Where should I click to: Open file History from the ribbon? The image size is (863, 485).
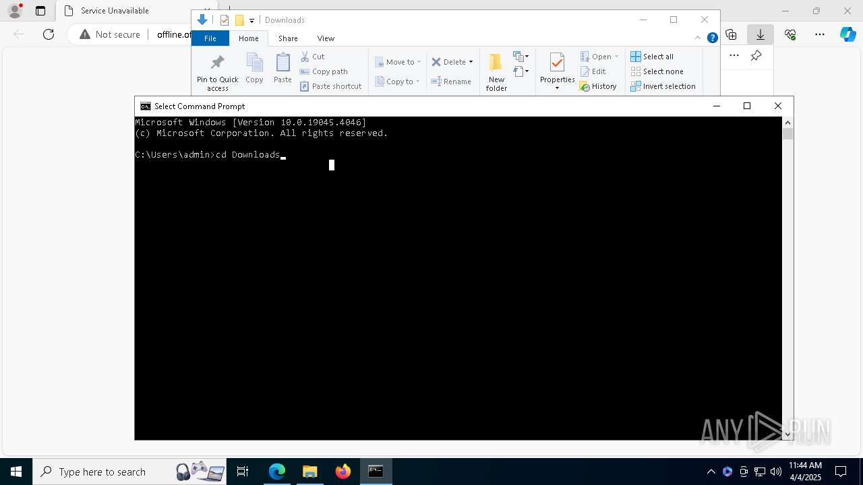click(598, 86)
